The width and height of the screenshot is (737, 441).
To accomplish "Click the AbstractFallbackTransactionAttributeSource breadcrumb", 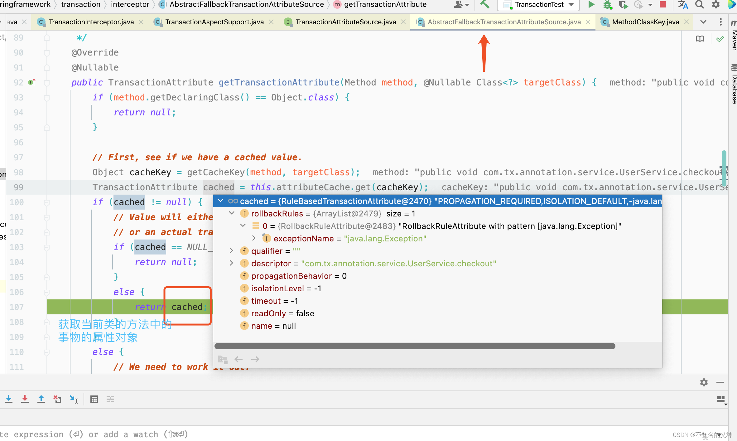I will coord(247,4).
